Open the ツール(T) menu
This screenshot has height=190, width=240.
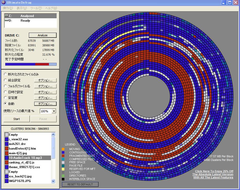[x=36, y=8]
